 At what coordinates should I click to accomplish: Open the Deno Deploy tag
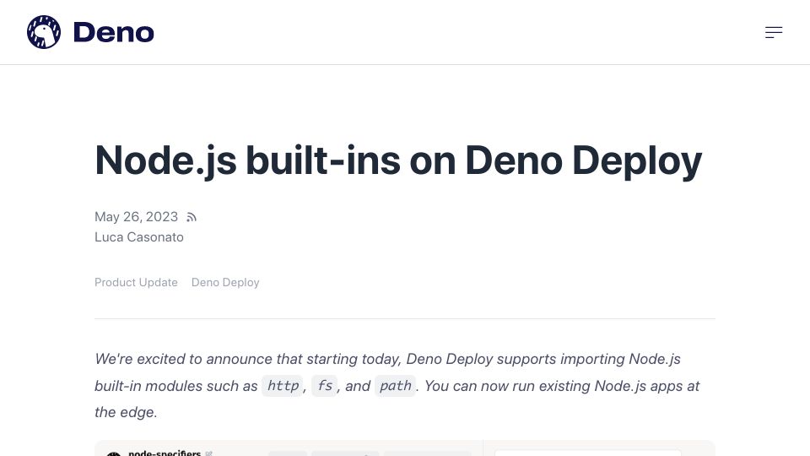tap(225, 282)
